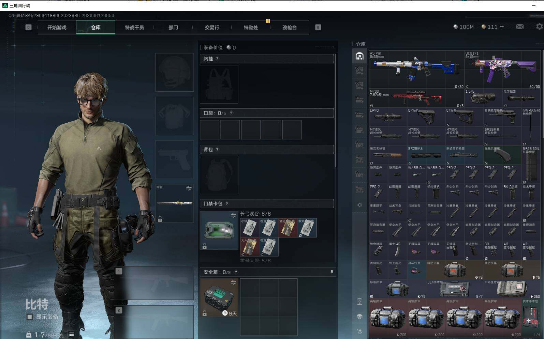Image resolution: width=544 pixels, height=339 pixels.
Task: Open warehouse sidebar settings gear
Action: (359, 205)
